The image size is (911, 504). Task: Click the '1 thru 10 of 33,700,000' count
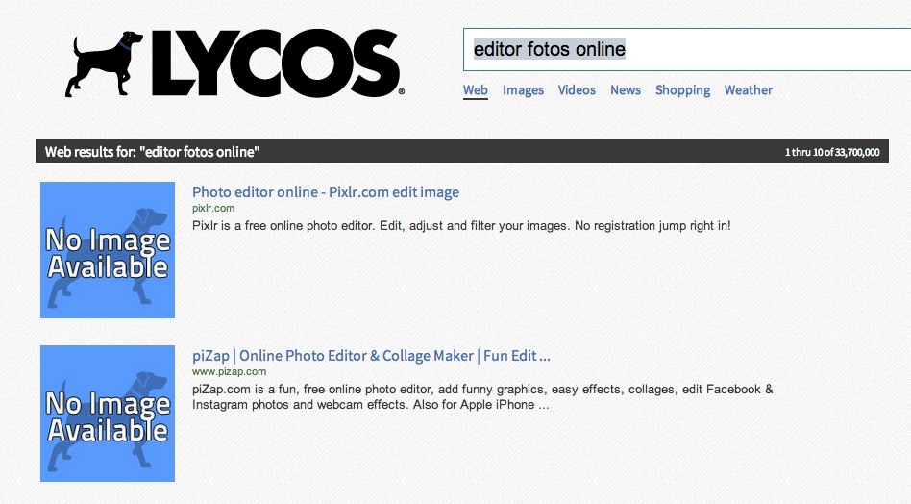pos(832,152)
